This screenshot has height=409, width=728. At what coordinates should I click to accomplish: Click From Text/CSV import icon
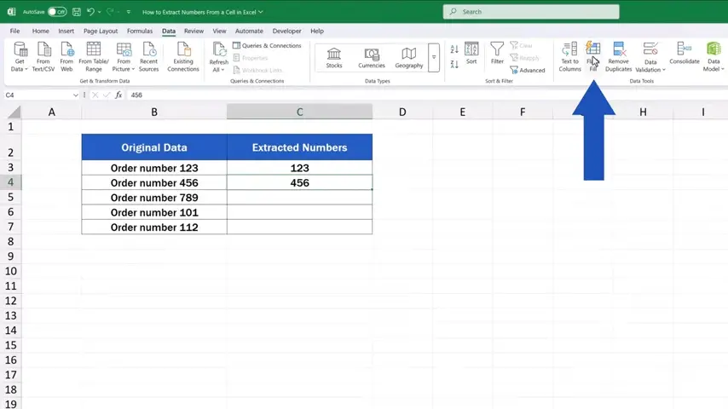click(x=43, y=56)
